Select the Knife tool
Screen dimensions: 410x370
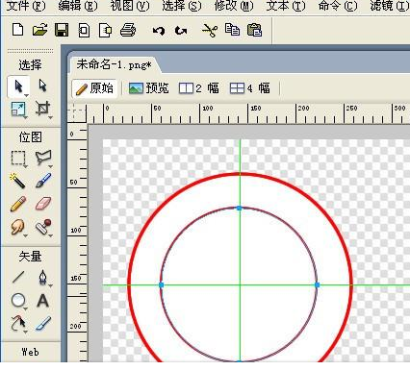tap(43, 323)
